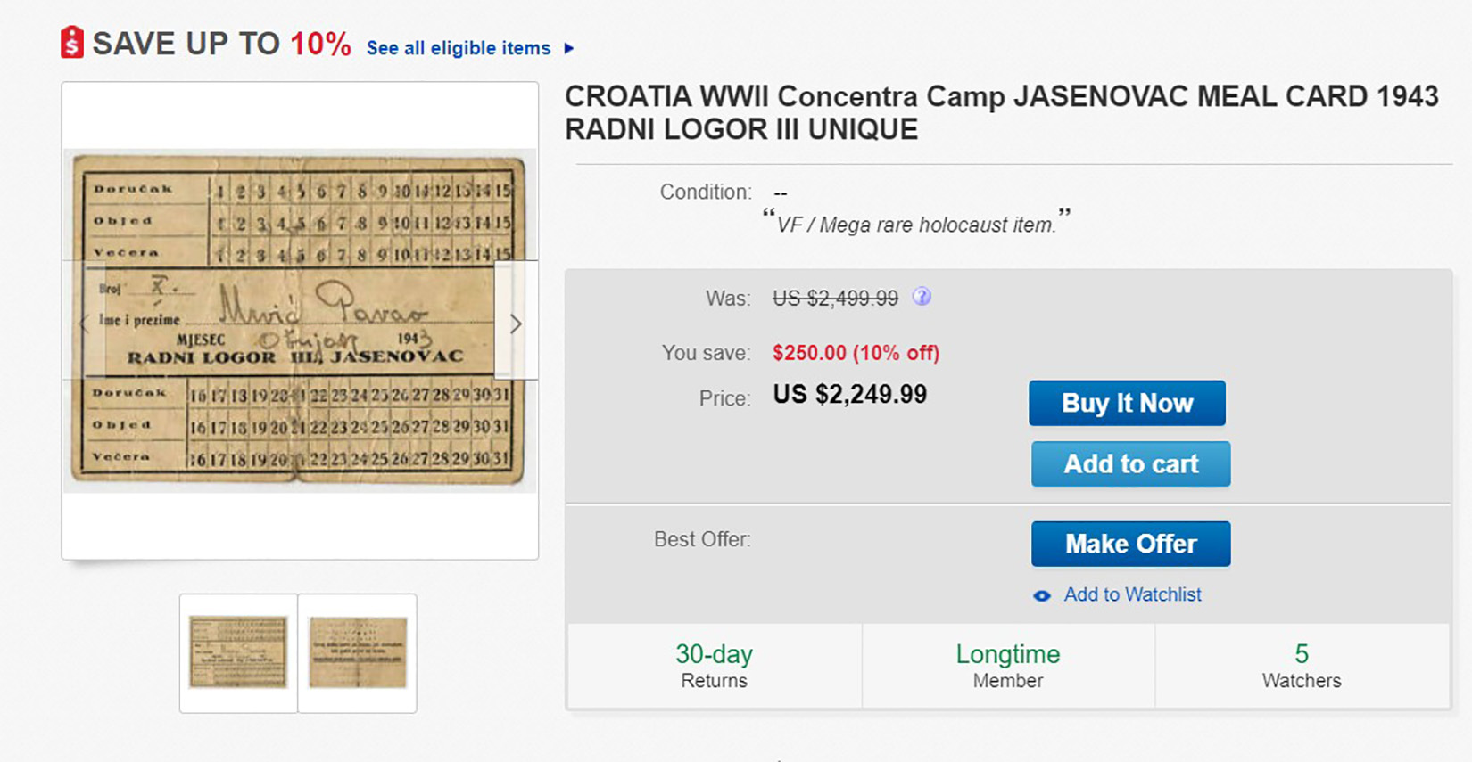1472x762 pixels.
Task: Go to previous photo with left chevron
Action: coord(85,323)
